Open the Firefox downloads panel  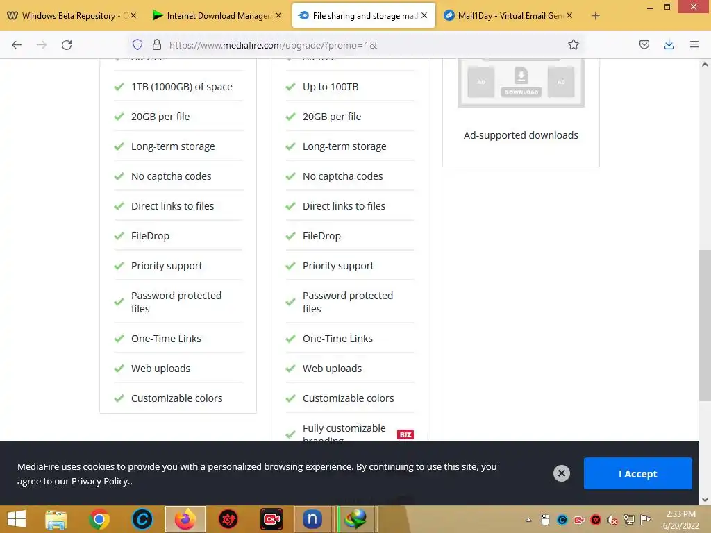click(669, 44)
